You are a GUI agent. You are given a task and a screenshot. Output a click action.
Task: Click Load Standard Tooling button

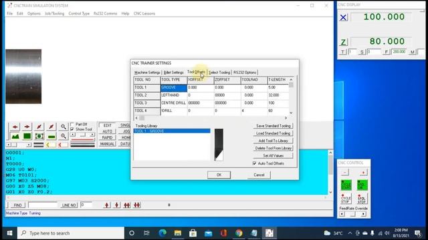pyautogui.click(x=273, y=133)
